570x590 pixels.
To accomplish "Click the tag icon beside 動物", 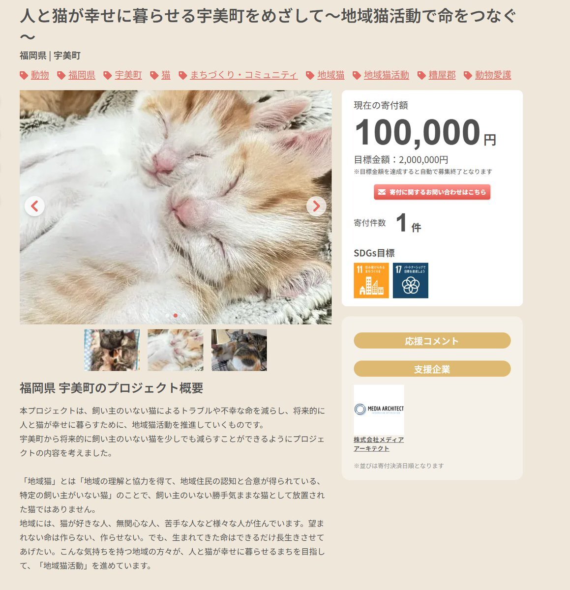I will [24, 75].
